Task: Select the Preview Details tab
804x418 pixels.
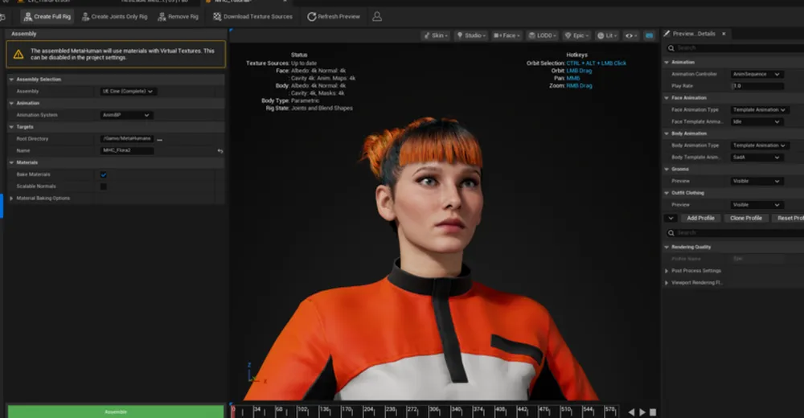Action: [x=693, y=34]
